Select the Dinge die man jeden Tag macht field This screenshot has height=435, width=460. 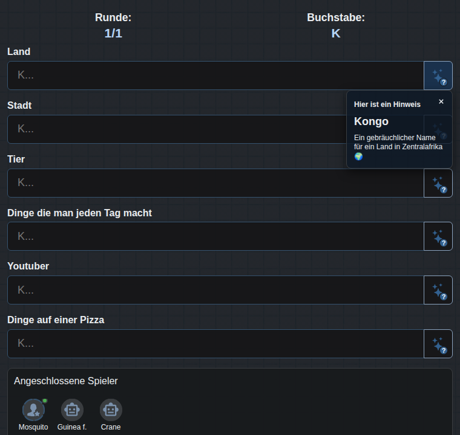click(215, 236)
